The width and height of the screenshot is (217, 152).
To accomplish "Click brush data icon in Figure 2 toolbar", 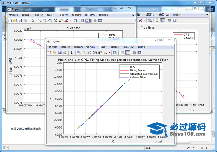I will point(141,20).
